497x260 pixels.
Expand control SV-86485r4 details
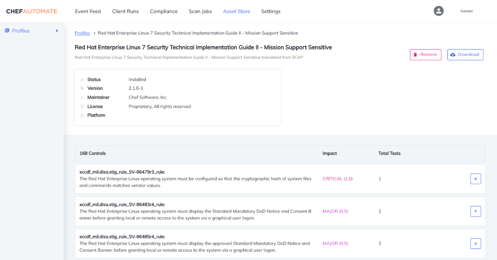pos(476,244)
